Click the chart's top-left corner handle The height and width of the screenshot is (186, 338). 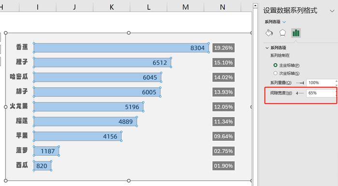pyautogui.click(x=6, y=33)
